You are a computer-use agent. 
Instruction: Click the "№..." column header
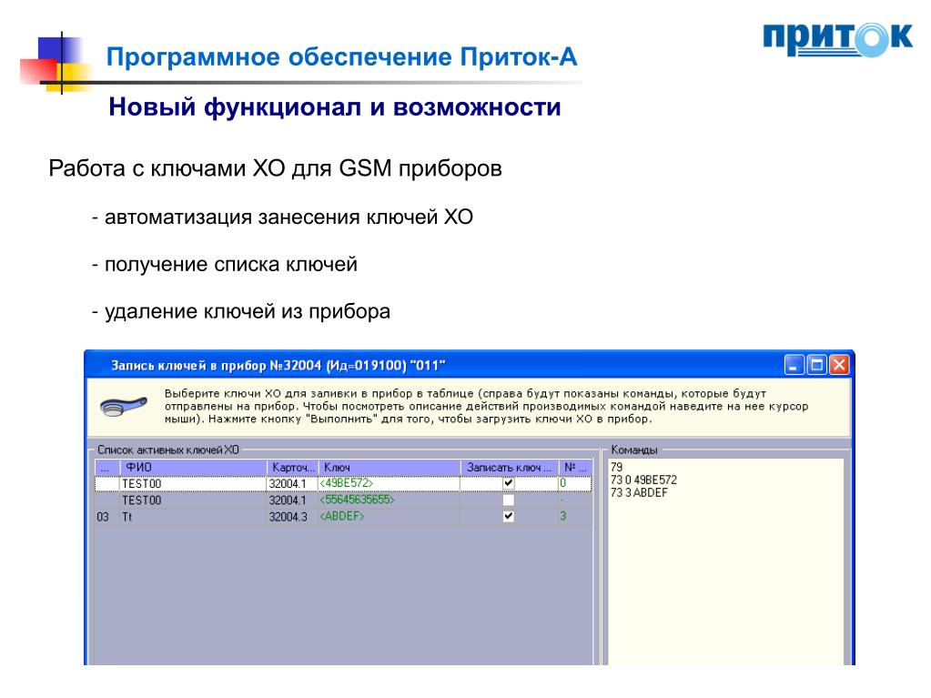click(575, 468)
